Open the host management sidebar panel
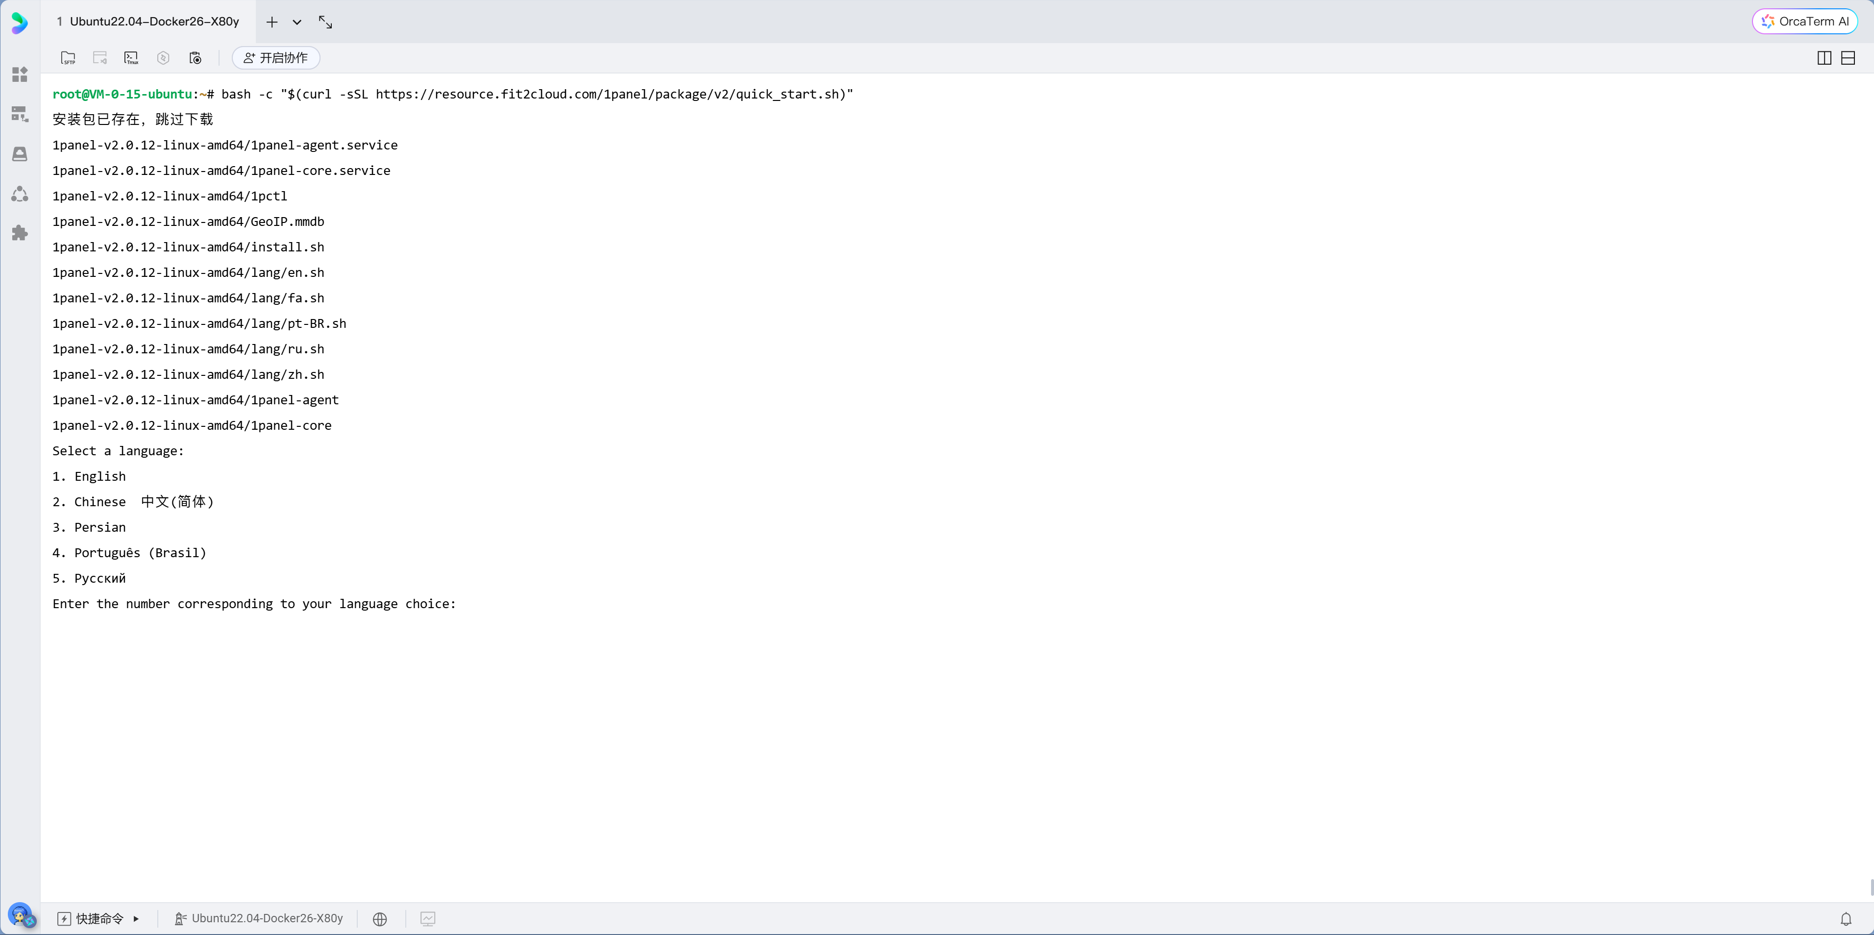The height and width of the screenshot is (935, 1874). pos(20,114)
